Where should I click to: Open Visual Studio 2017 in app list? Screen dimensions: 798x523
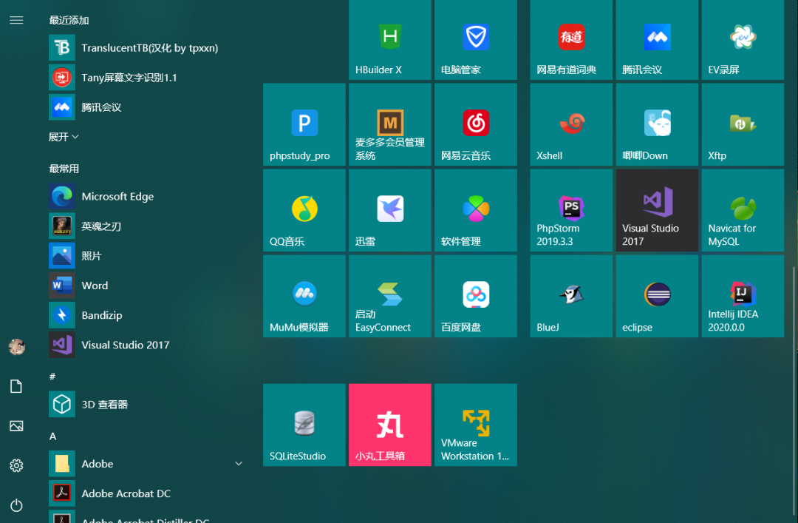coord(148,345)
